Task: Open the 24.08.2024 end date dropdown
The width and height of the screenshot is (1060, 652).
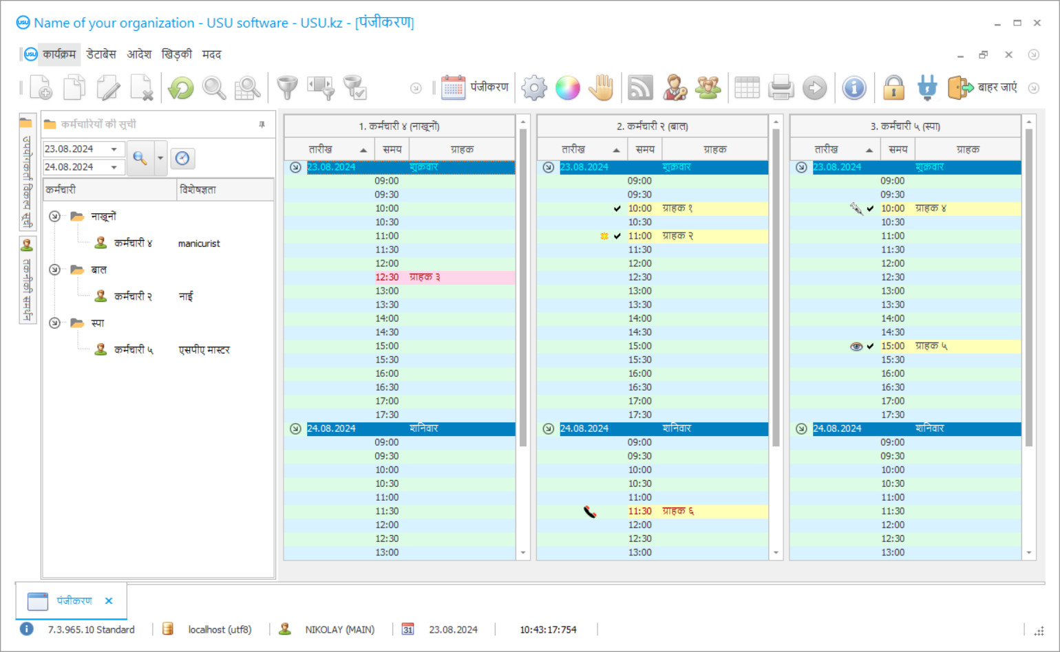Action: [114, 167]
